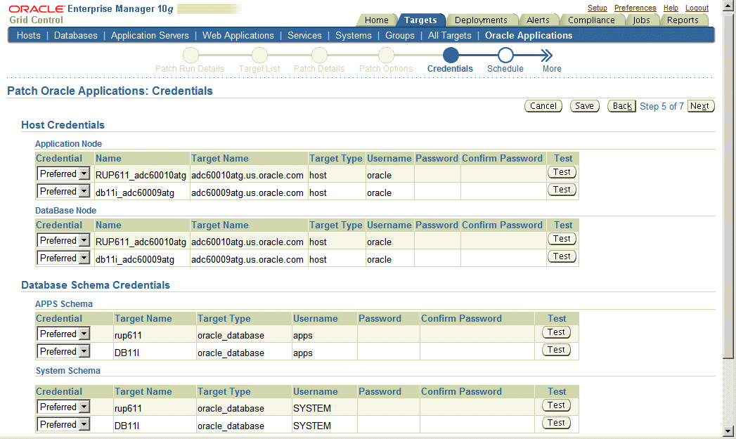Test System Schema rup611 credentials
736x439 pixels.
[556, 405]
